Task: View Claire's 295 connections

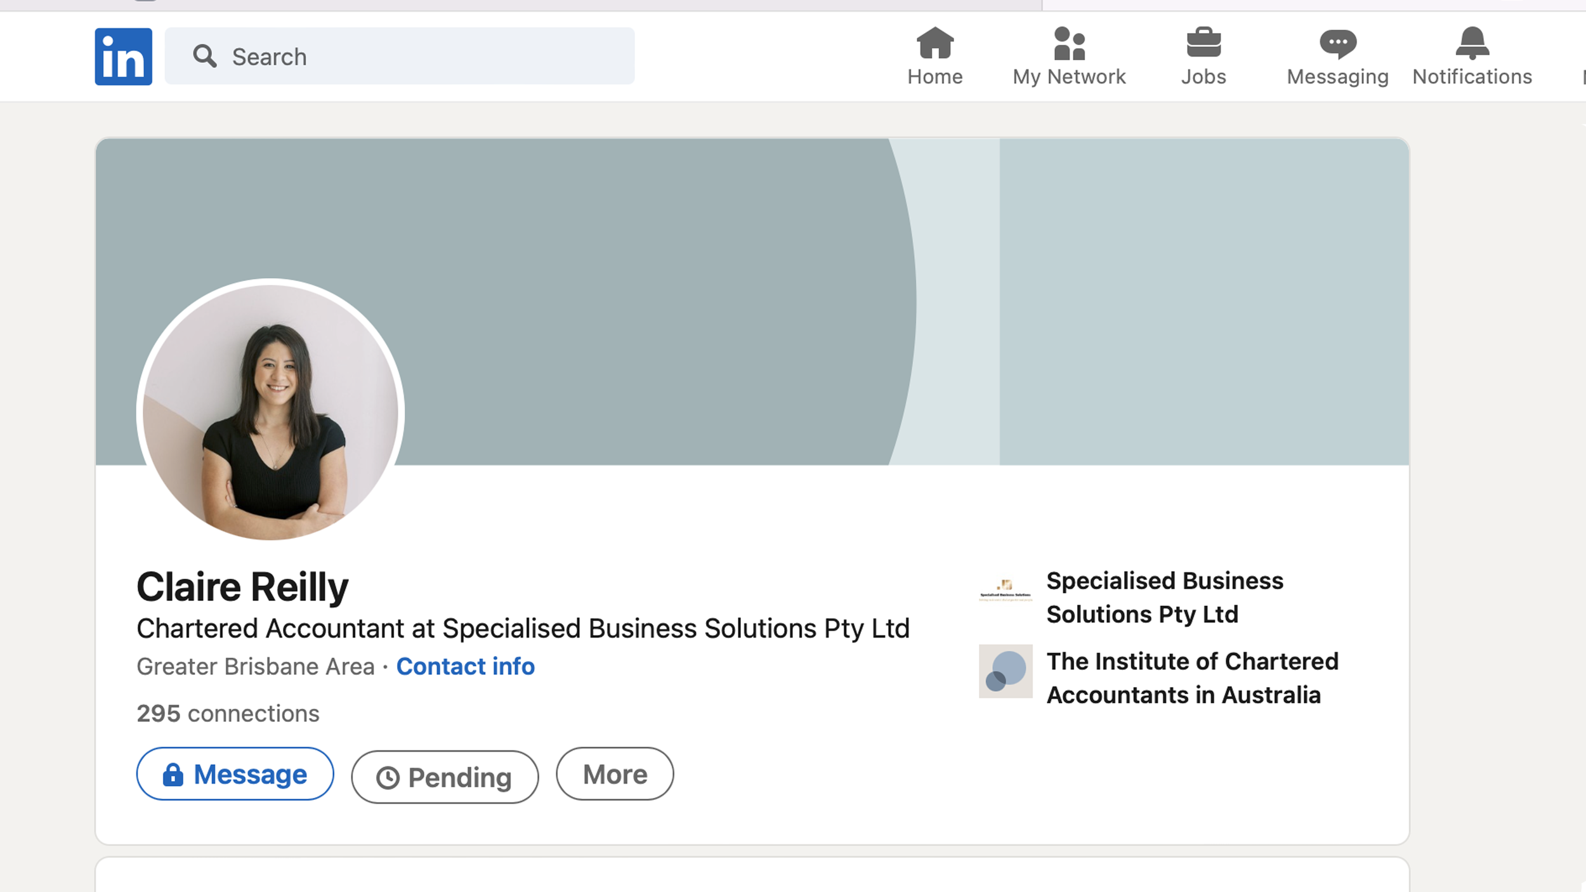Action: click(x=227, y=713)
